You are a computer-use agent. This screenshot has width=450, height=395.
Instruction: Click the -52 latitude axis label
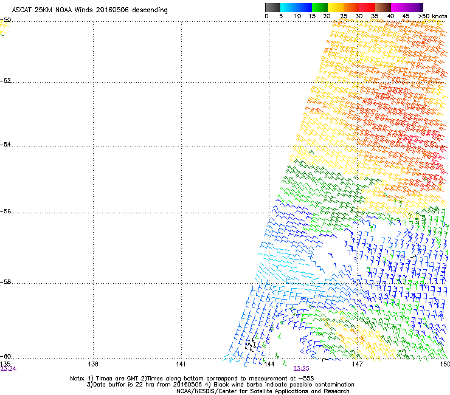(x=5, y=81)
